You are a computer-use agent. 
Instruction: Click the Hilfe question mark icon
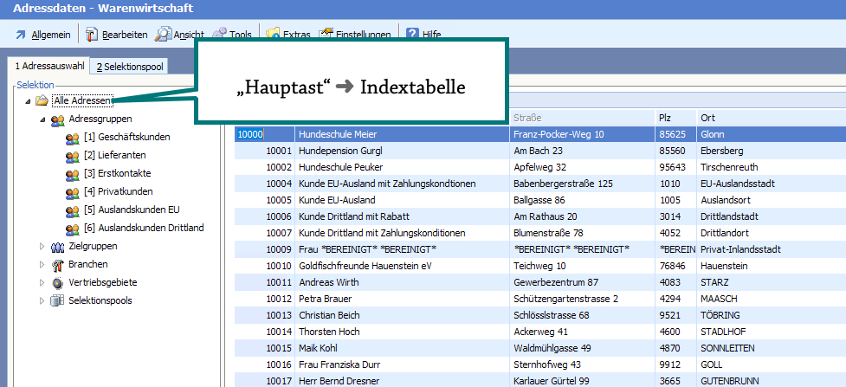coord(411,35)
